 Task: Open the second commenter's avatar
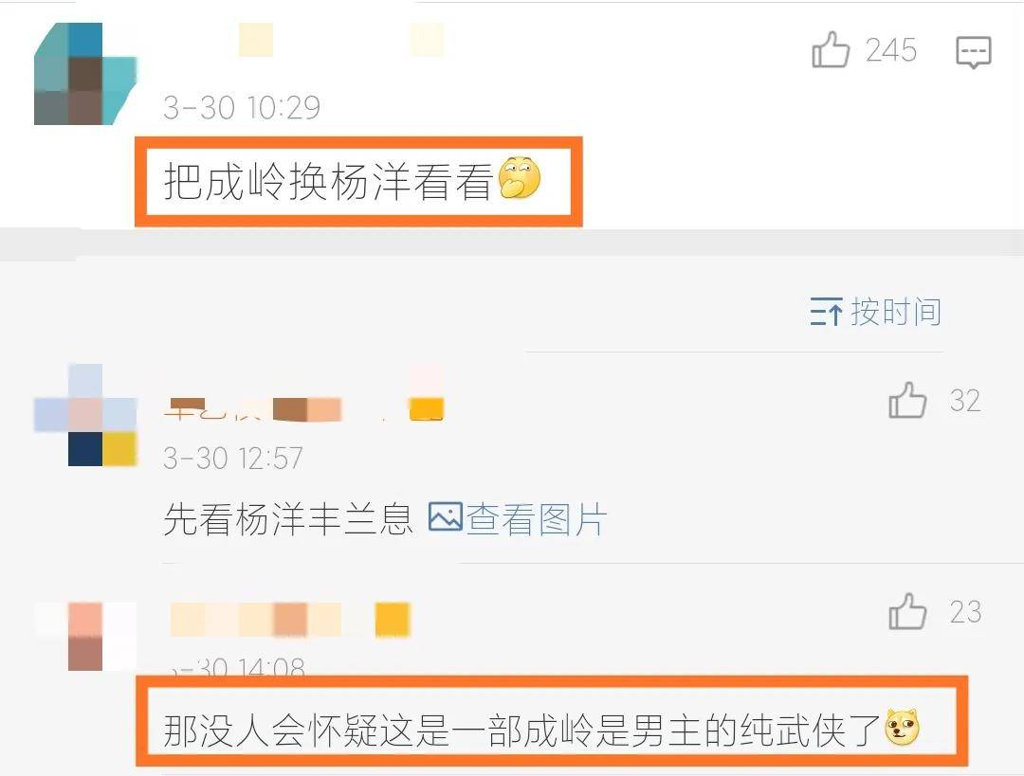[85, 415]
